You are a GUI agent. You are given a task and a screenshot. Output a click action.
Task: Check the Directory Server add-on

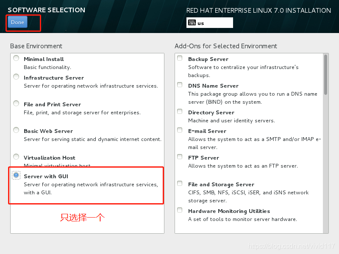tap(180, 111)
